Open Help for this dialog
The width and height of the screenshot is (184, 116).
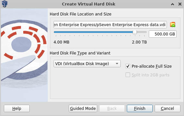tap(17, 108)
